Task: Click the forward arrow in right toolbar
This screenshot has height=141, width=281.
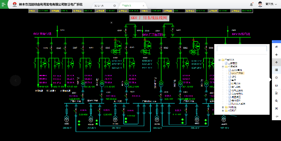Action: (x=276, y=62)
